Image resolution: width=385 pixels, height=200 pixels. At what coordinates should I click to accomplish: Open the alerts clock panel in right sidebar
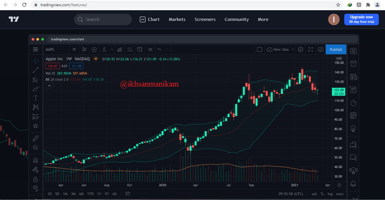pyautogui.click(x=353, y=63)
